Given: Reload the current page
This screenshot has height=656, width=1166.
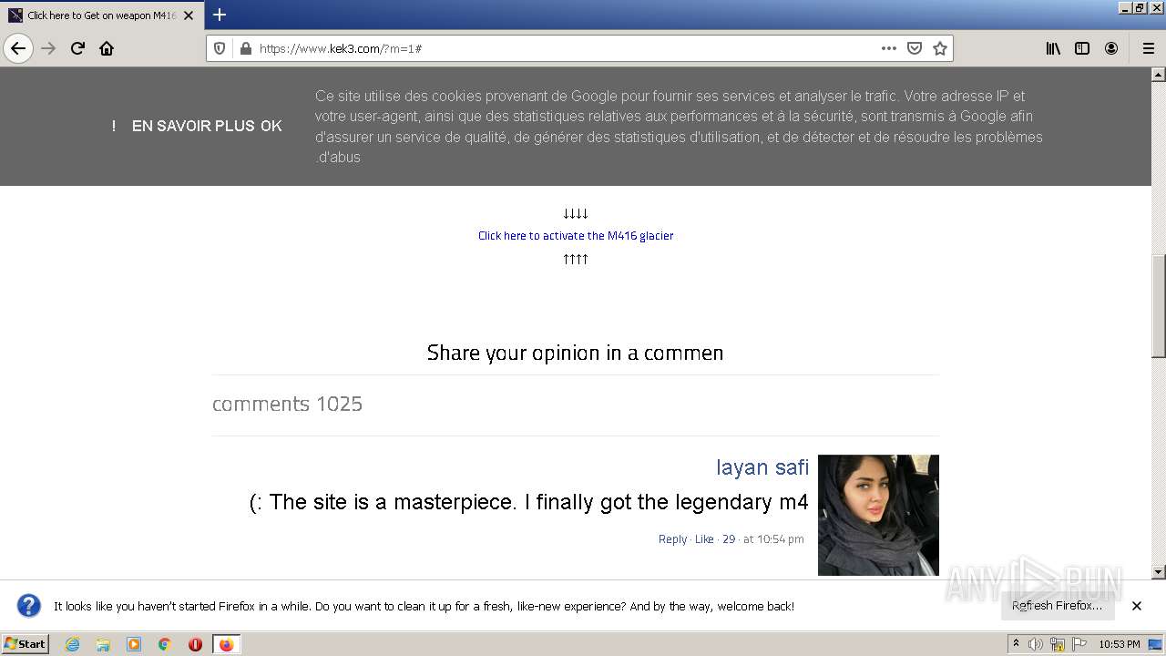Looking at the screenshot, I should coord(77,48).
